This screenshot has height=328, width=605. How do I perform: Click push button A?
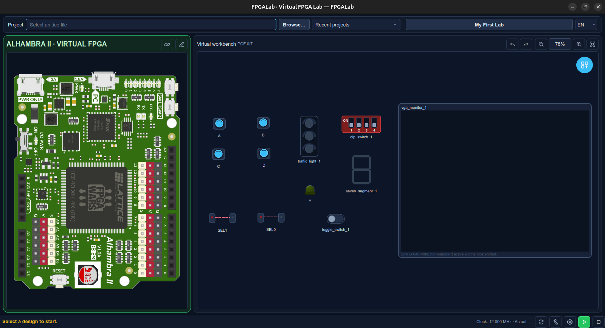(x=219, y=124)
